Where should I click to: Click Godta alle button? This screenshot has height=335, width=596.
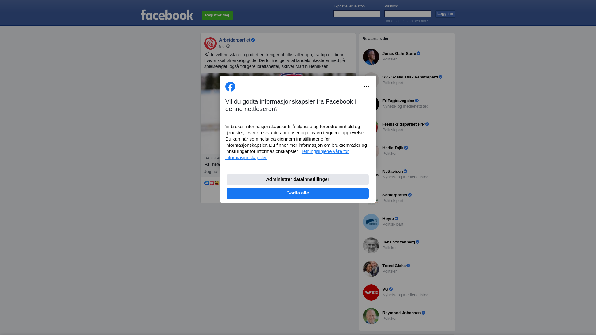298,193
